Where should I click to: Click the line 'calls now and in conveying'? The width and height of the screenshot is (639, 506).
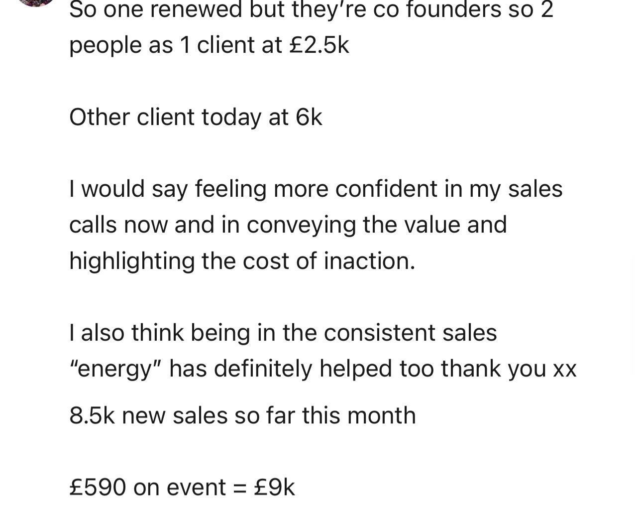click(288, 225)
